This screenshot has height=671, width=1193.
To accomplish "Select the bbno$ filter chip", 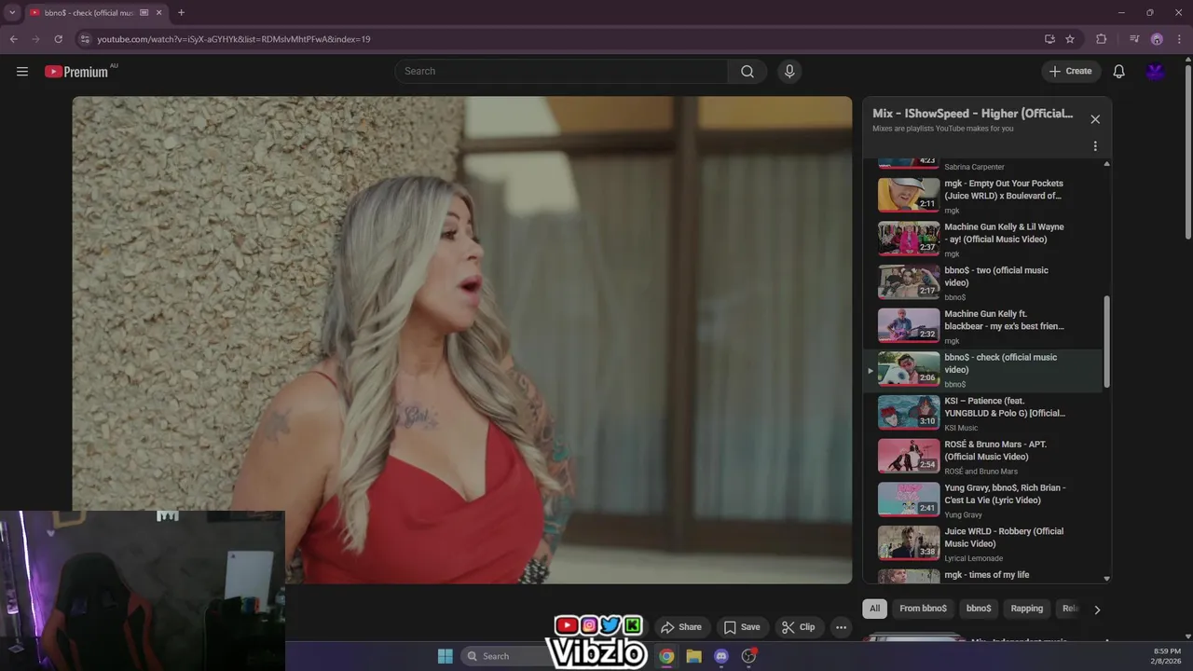I will [x=979, y=609].
